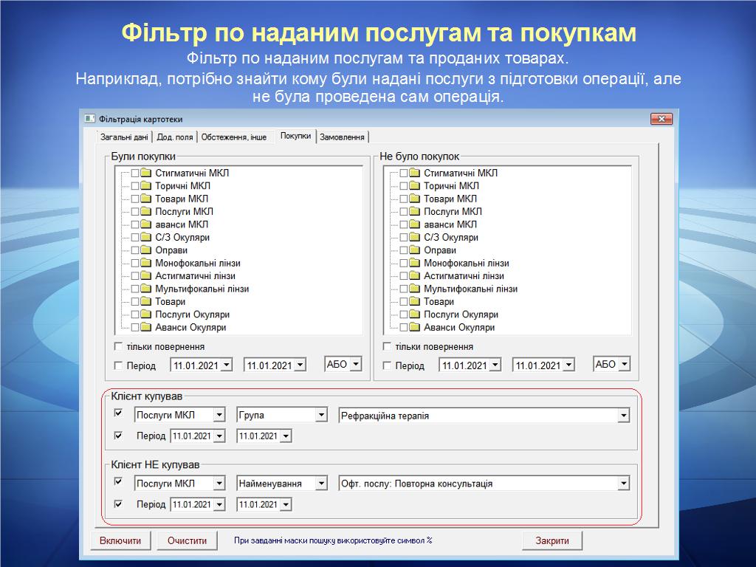Open the АБО dropdown under Були покупки

pyautogui.click(x=356, y=365)
